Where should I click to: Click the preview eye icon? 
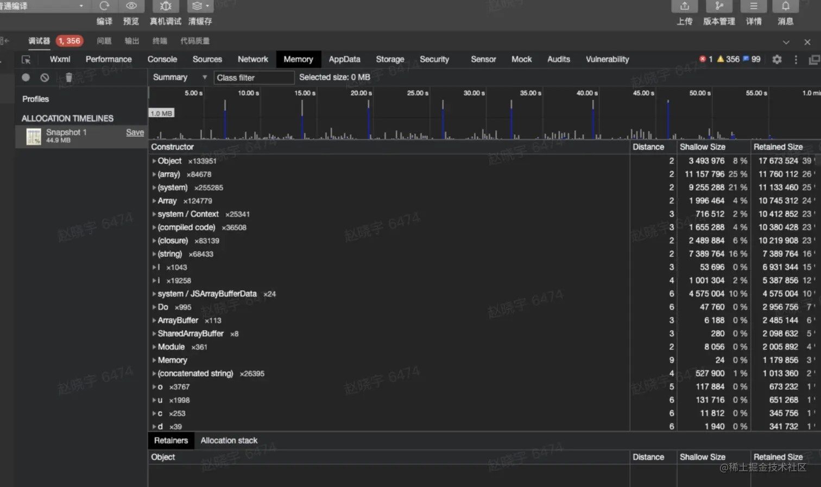pyautogui.click(x=131, y=6)
